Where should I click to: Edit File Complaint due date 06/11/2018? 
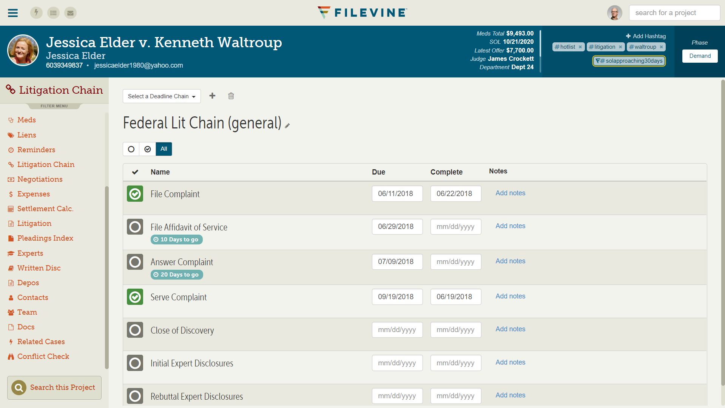pyautogui.click(x=397, y=193)
